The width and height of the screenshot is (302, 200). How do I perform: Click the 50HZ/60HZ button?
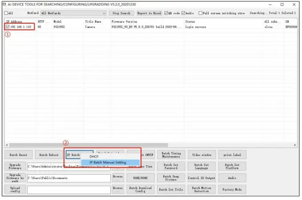point(141,178)
